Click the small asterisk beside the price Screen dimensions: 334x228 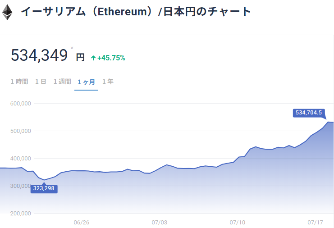click(72, 48)
